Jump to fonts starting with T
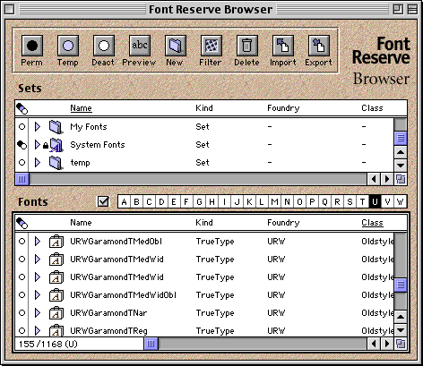The image size is (423, 366). pos(362,202)
